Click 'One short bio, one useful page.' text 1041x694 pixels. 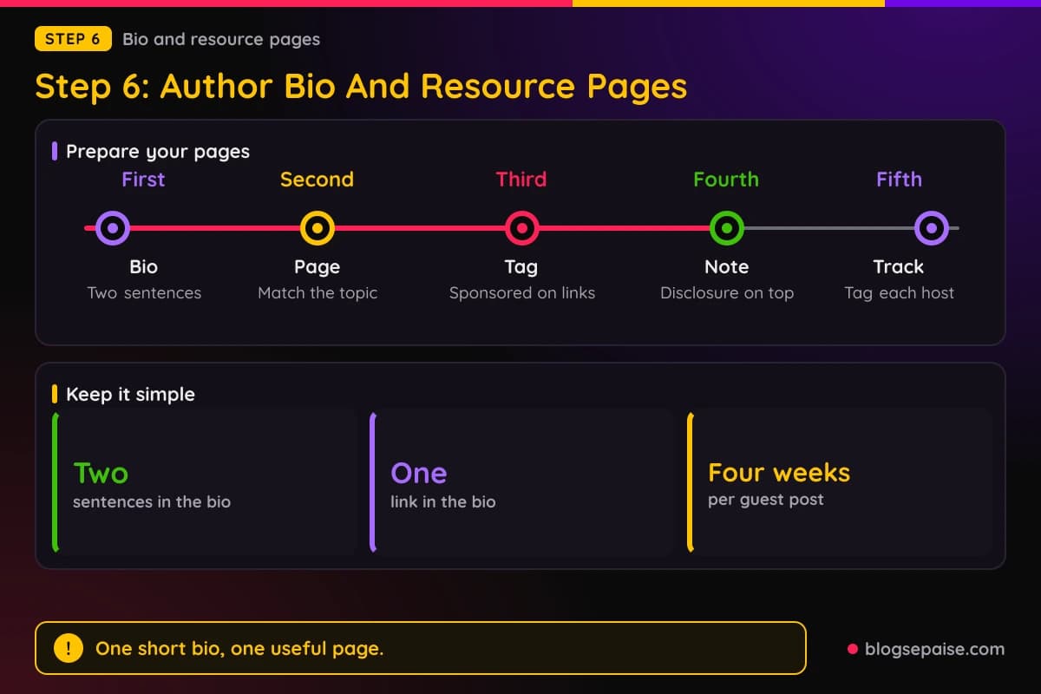coord(239,649)
